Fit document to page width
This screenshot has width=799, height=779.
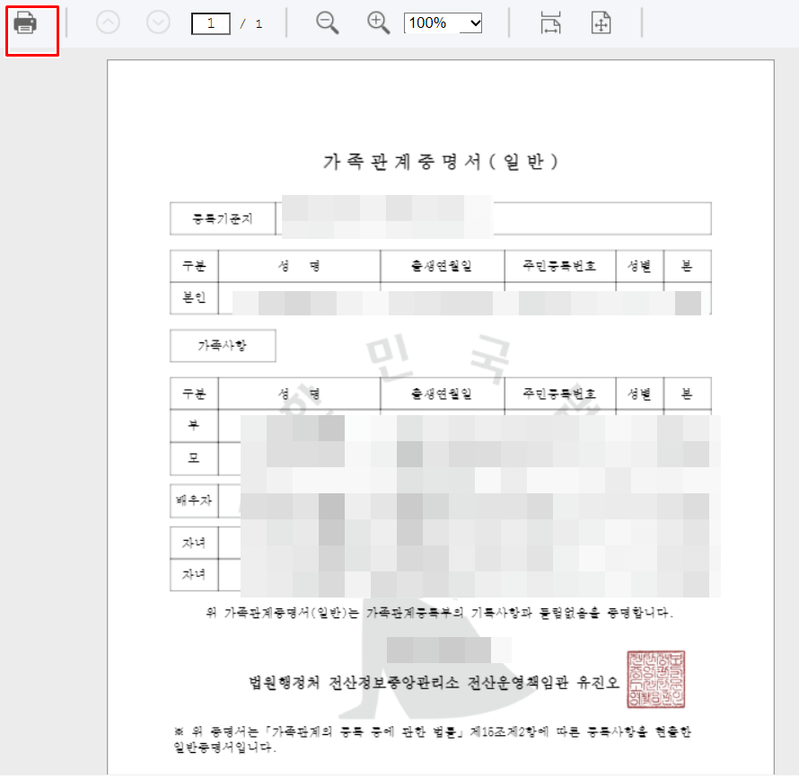pyautogui.click(x=549, y=22)
